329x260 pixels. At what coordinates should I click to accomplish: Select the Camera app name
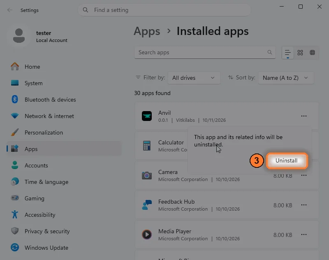tap(168, 172)
